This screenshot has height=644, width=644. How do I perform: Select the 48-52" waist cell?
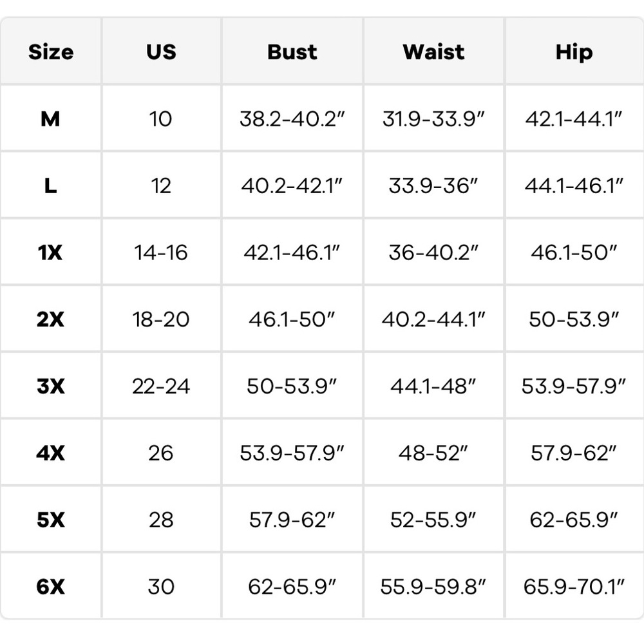[433, 453]
